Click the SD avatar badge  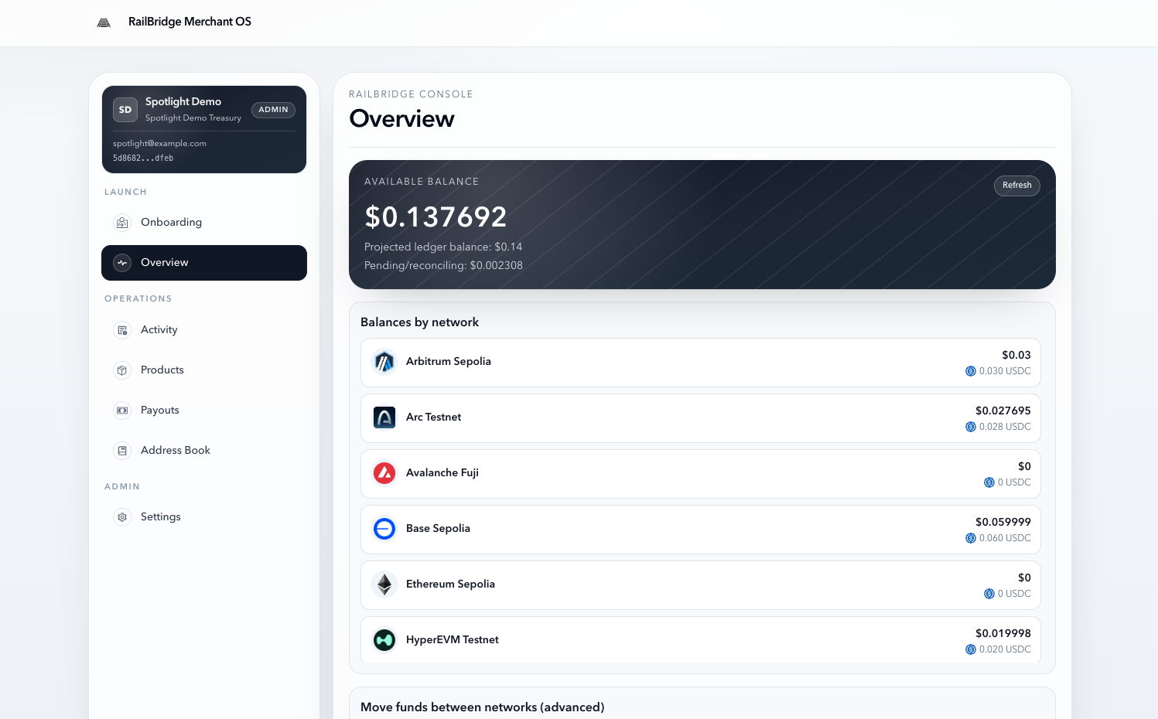125,110
